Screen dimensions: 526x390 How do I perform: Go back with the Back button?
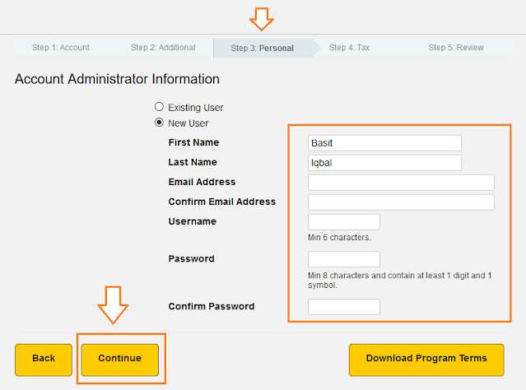tap(44, 360)
